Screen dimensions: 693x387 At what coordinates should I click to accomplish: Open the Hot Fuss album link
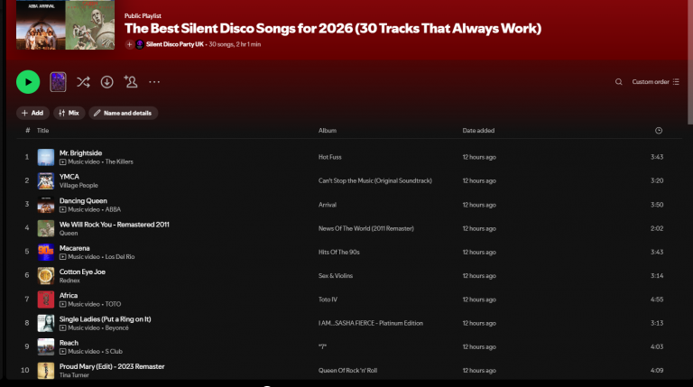pos(330,157)
